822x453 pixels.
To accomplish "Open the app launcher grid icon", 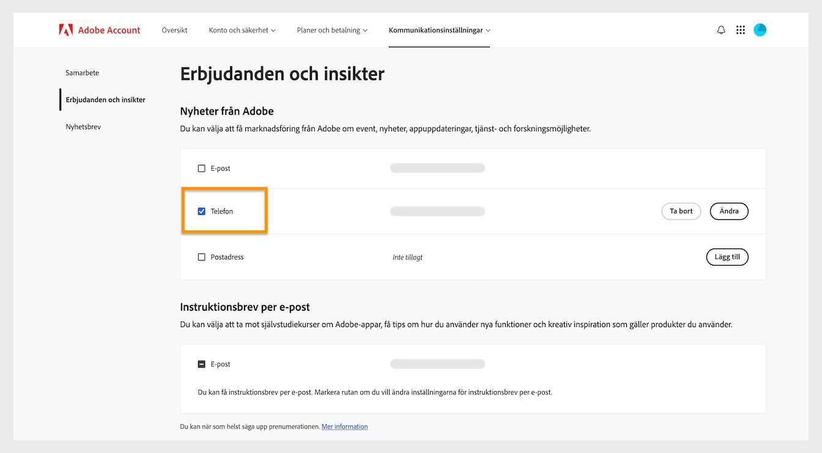I will (x=740, y=29).
